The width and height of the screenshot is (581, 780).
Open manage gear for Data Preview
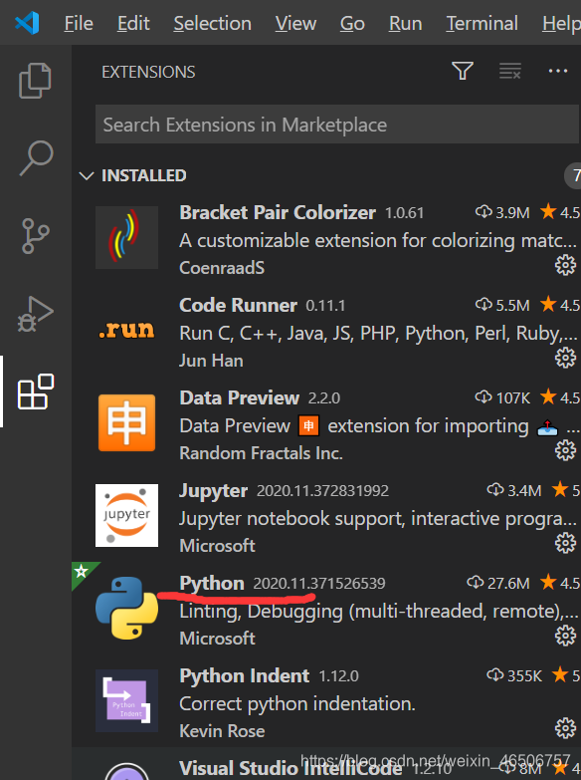click(x=565, y=450)
